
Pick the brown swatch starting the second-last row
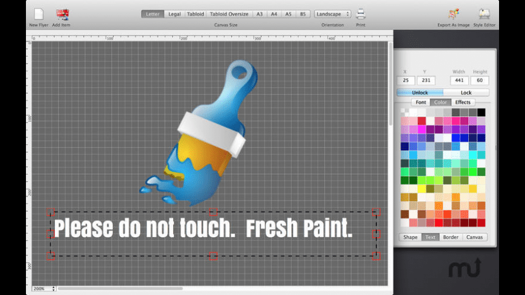[405, 214]
